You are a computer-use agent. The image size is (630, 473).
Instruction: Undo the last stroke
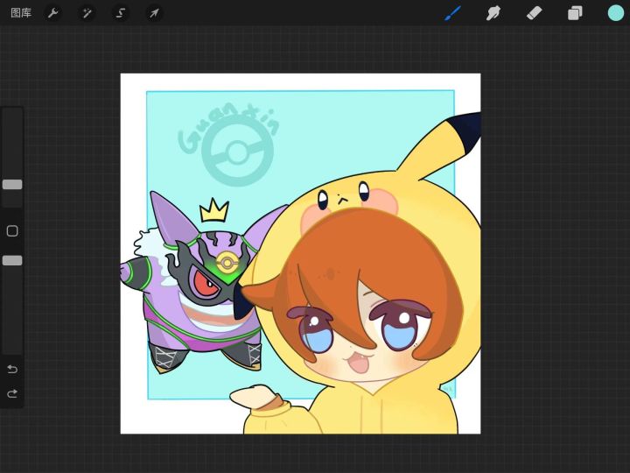[x=12, y=369]
